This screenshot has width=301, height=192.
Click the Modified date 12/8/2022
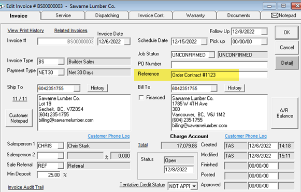263,156
